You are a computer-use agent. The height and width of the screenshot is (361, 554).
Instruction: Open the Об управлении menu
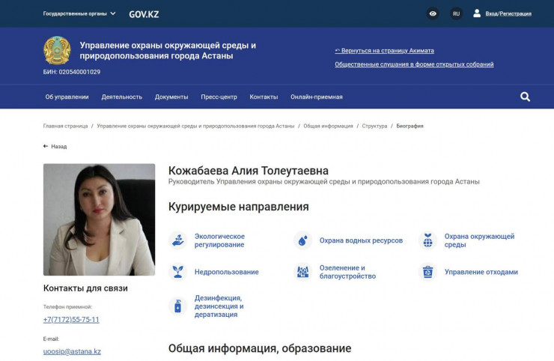point(67,97)
